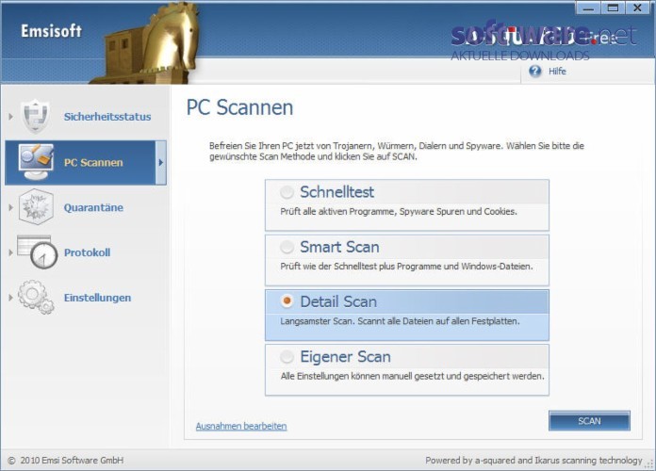This screenshot has height=471, width=656.
Task: Minimize the Emsisoft window
Action: pyautogui.click(x=588, y=8)
